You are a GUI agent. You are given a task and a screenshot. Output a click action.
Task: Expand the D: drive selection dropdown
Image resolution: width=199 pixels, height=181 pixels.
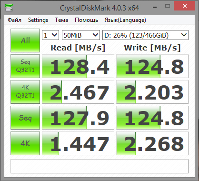pyautogui.click(x=146, y=35)
